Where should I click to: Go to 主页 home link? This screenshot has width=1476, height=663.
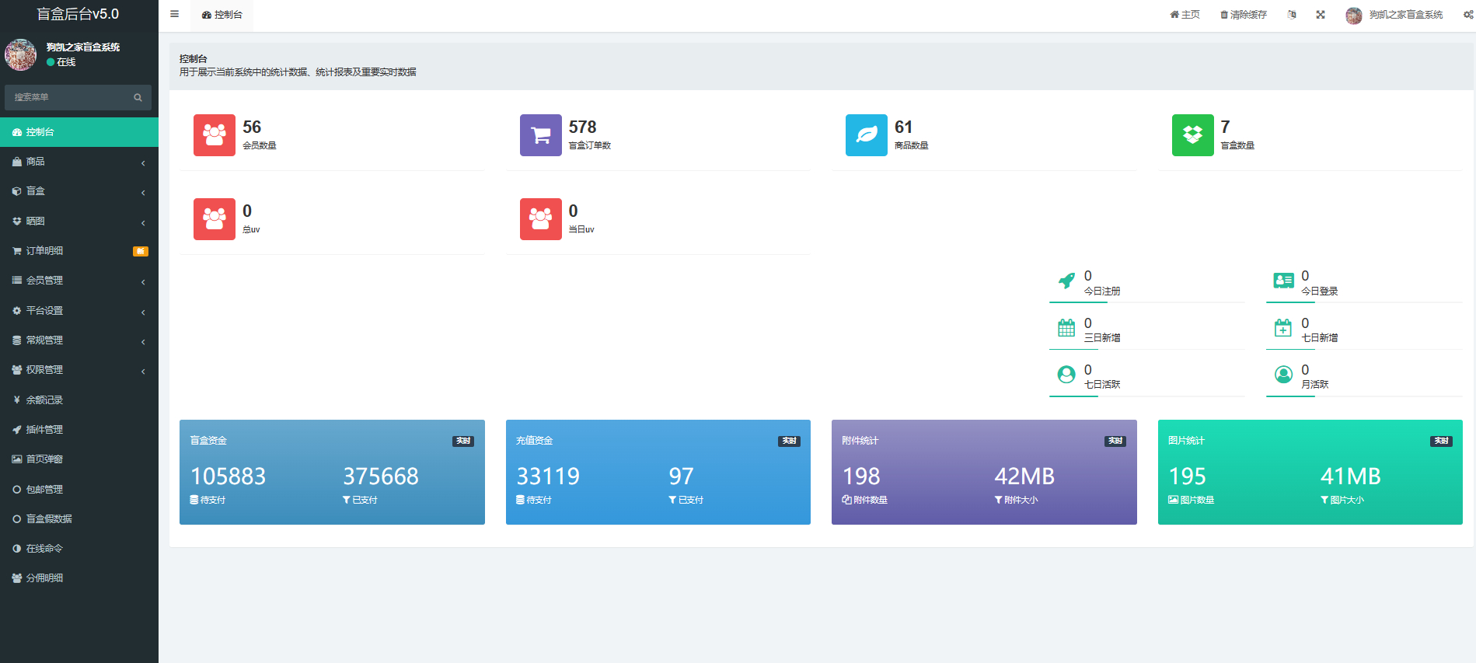tap(1185, 15)
